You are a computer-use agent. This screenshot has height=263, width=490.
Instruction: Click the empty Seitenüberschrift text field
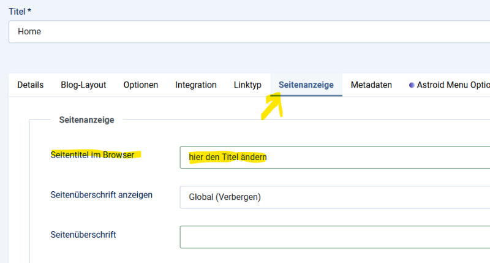tap(334, 237)
